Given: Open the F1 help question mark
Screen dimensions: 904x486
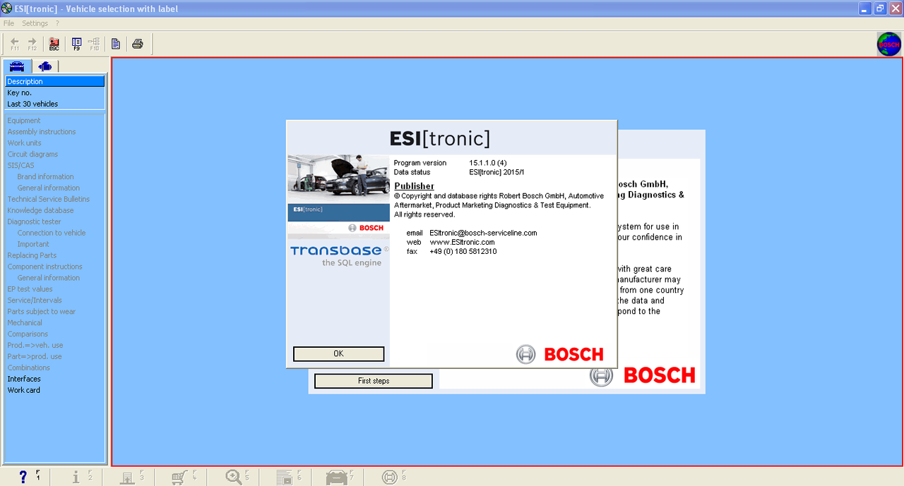Looking at the screenshot, I should tap(23, 477).
